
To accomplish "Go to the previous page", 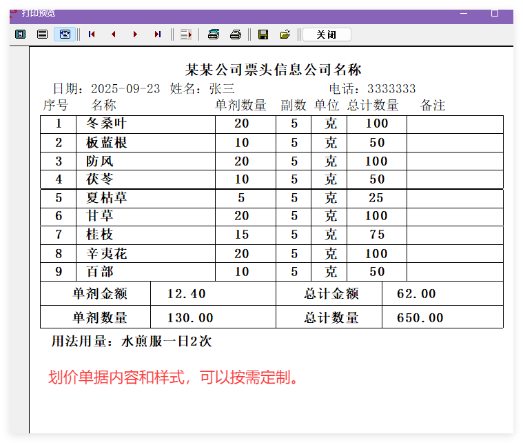I will (114, 34).
